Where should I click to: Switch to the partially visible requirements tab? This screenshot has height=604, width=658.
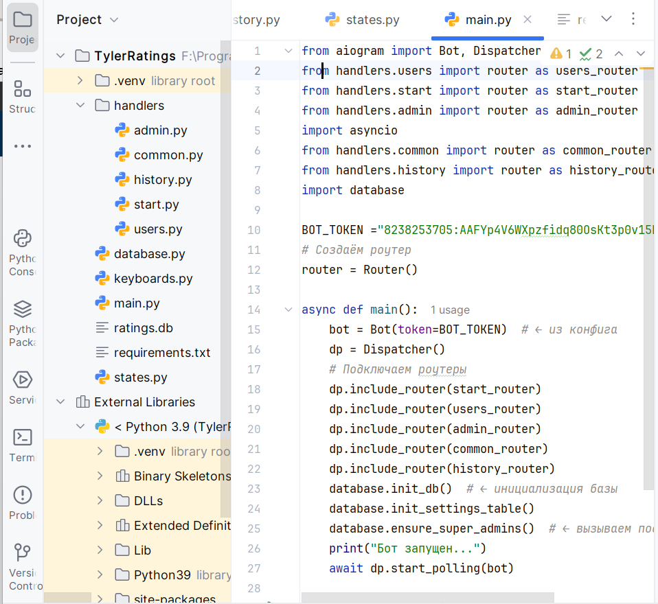point(571,20)
